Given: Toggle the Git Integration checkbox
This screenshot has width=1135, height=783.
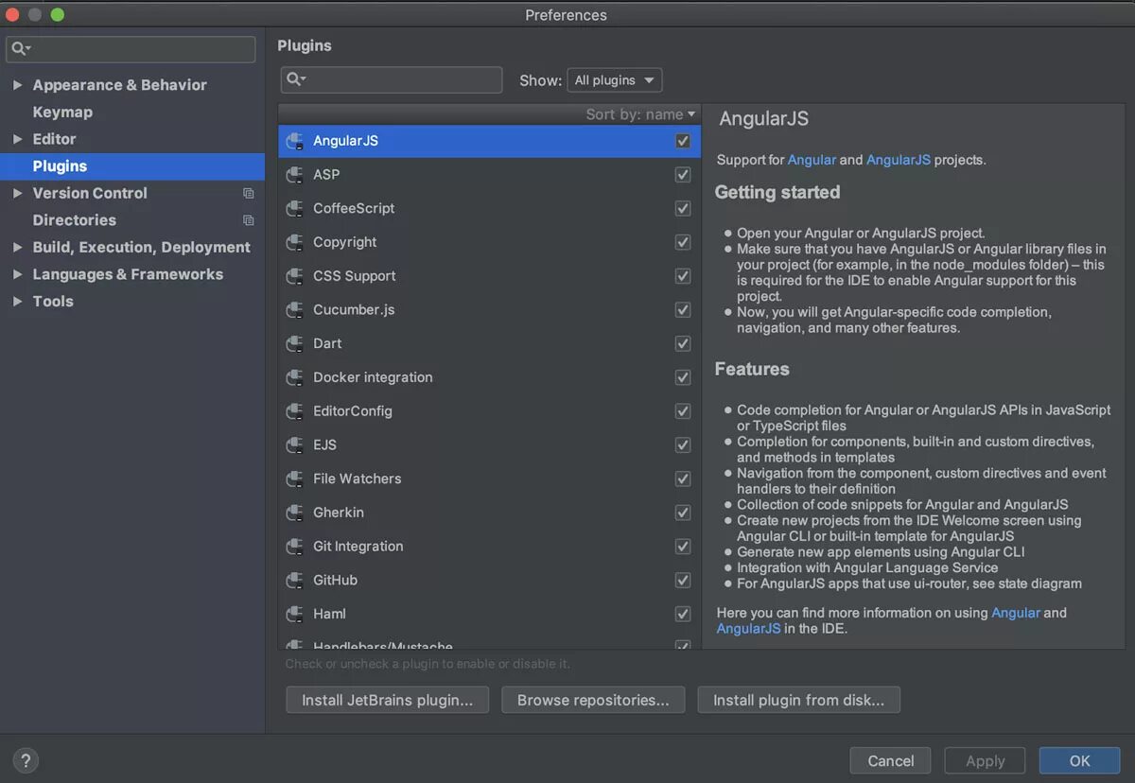Looking at the screenshot, I should pos(683,547).
